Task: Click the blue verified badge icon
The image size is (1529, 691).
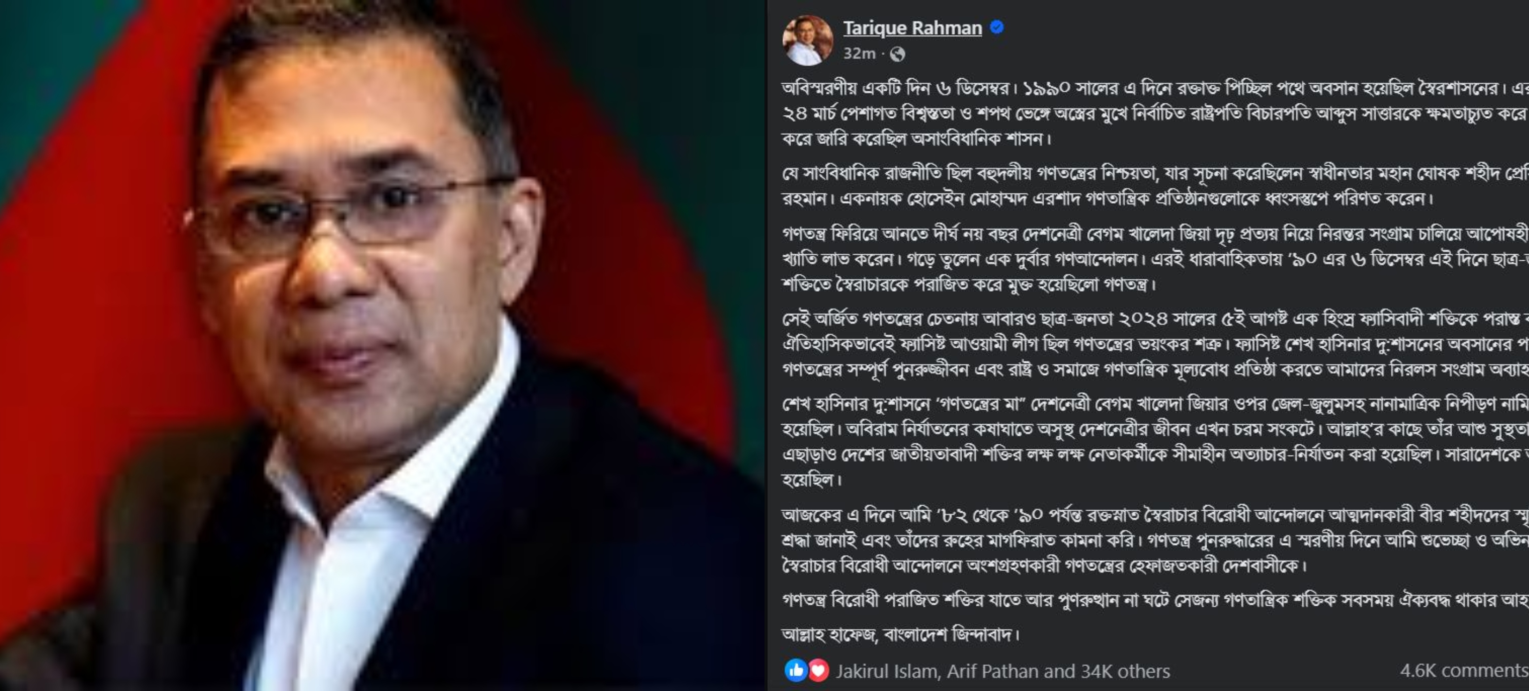Action: click(997, 27)
